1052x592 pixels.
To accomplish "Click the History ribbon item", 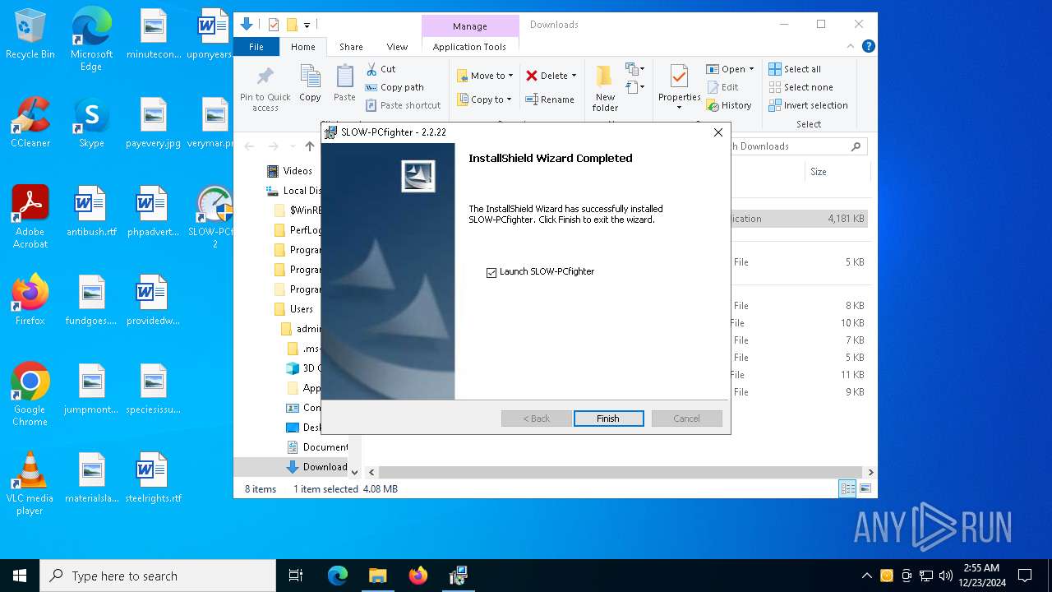I will [729, 105].
